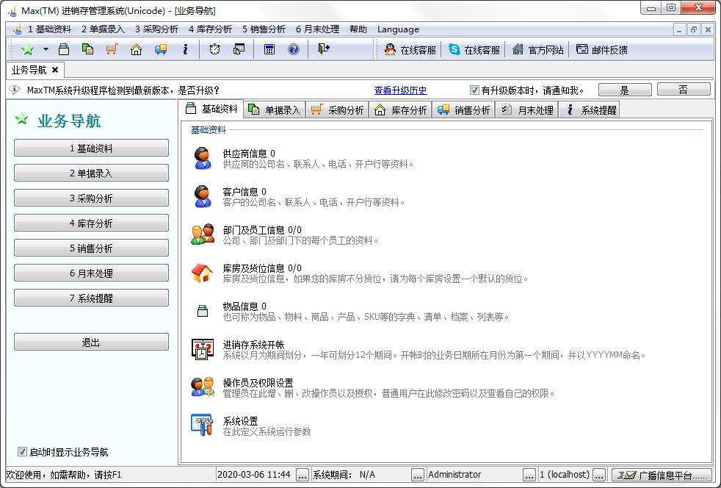Open the calculator from the toolbar
Viewport: 721px width, 488px height.
point(269,49)
